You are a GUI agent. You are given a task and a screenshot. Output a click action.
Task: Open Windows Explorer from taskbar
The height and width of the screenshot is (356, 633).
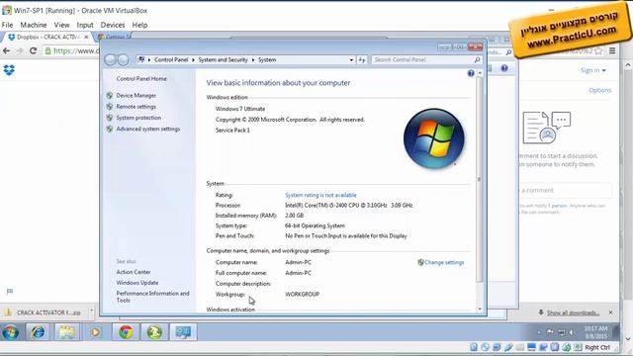(66, 332)
